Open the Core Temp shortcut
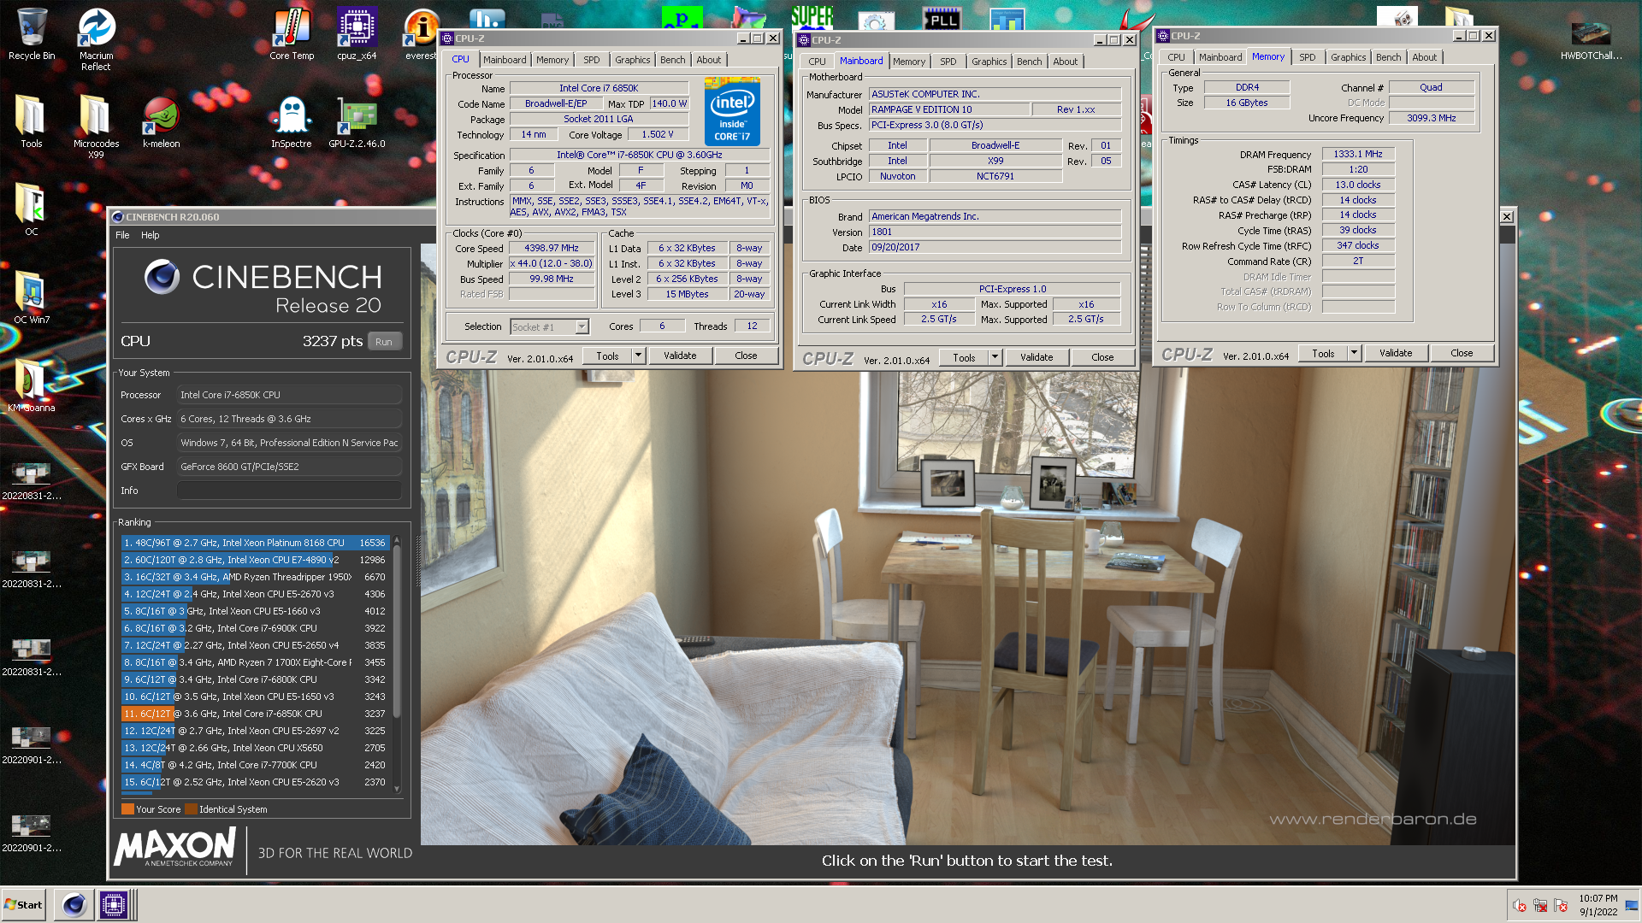1642x923 pixels. tap(292, 34)
